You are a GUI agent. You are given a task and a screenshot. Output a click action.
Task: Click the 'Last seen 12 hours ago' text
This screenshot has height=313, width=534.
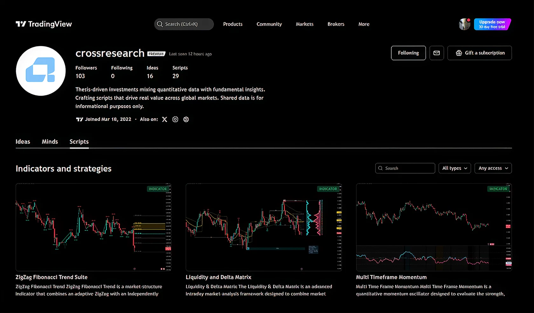point(190,54)
